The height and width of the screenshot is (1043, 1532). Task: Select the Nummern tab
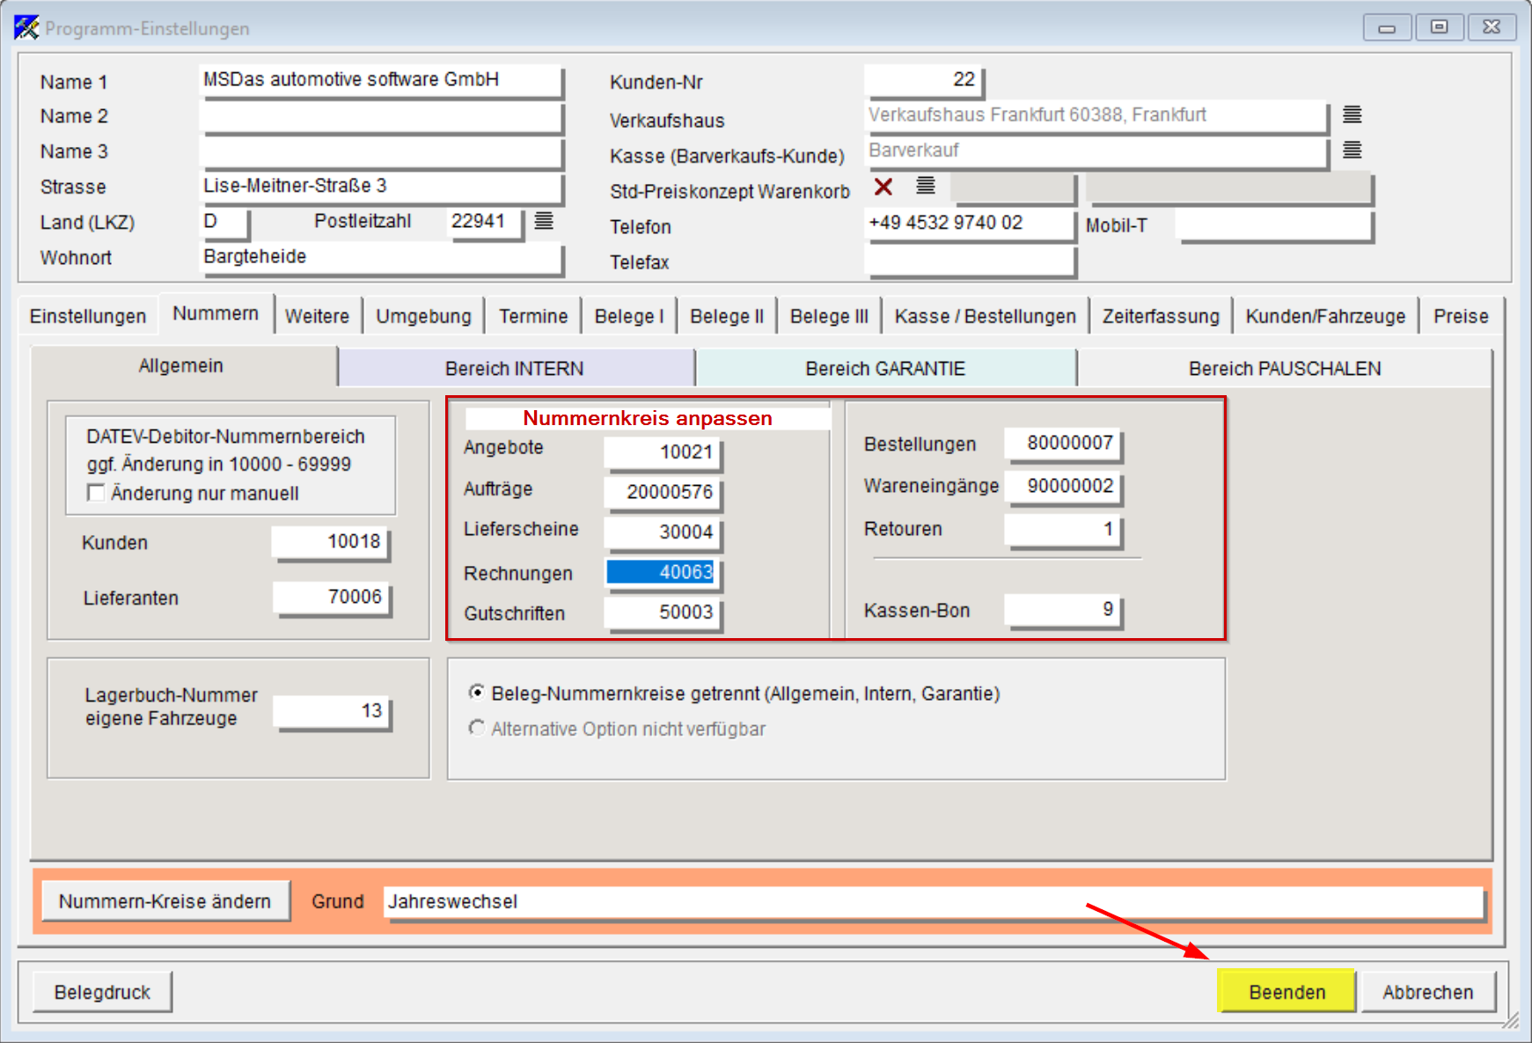[x=216, y=314]
